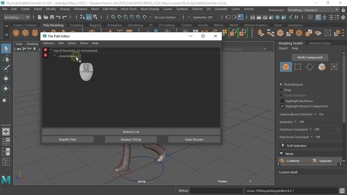Click the Undo arrow icon
The image size is (347, 195).
tap(58, 17)
